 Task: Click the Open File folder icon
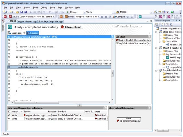pyautogui.click(x=17, y=12)
